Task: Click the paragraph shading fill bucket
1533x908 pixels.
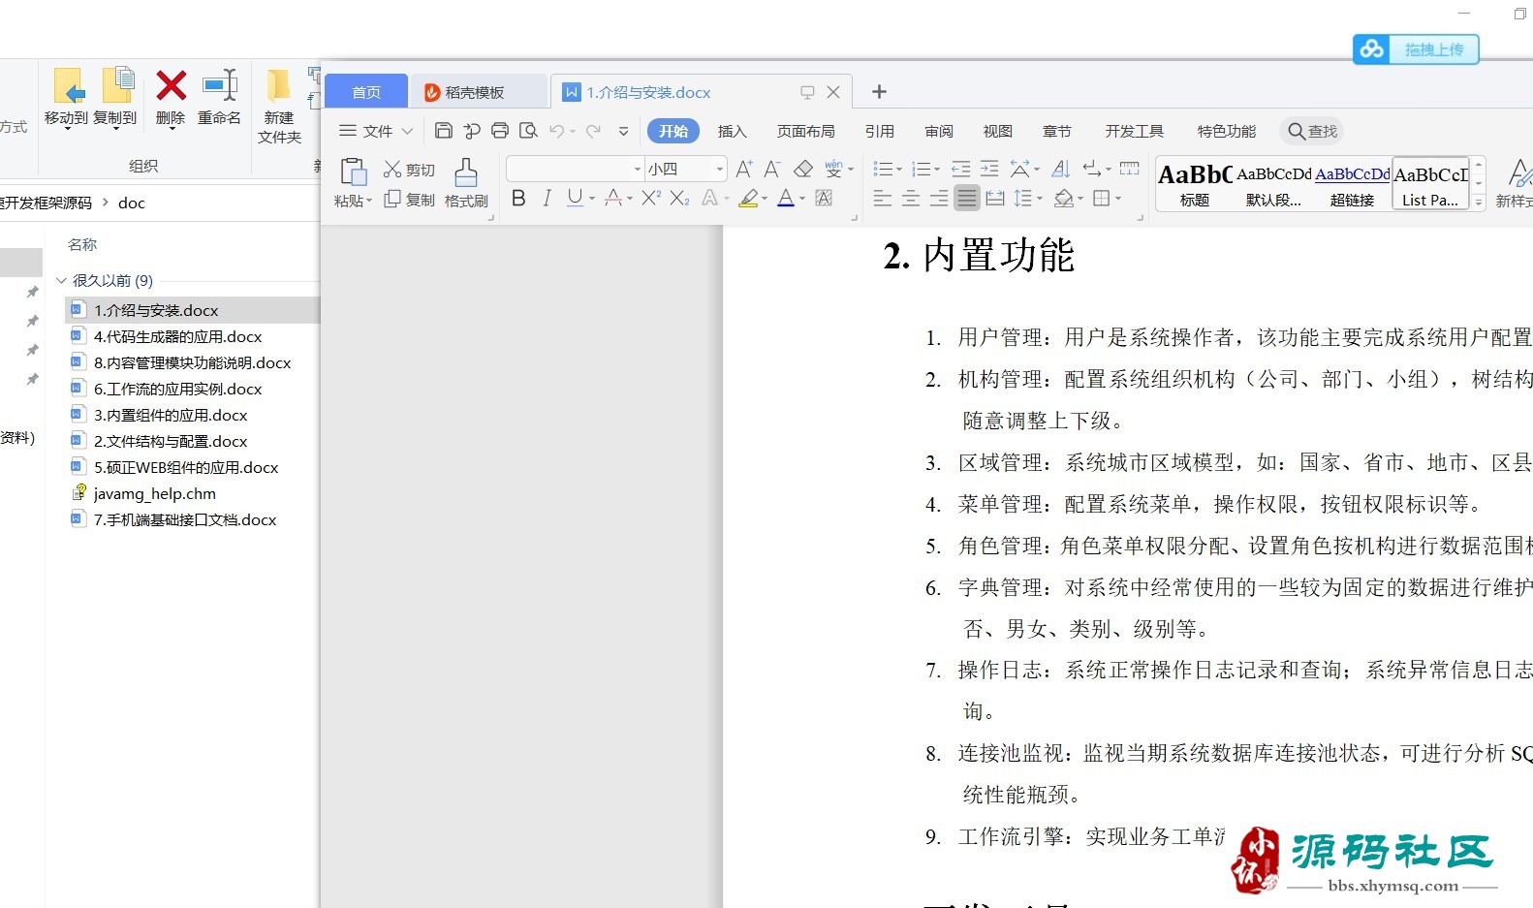Action: click(x=1064, y=199)
